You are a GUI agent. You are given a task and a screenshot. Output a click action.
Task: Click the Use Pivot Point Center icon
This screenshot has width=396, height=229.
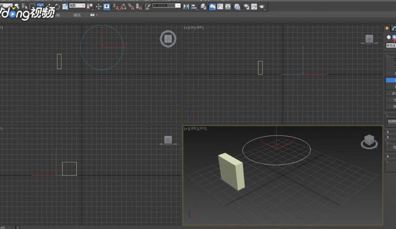coord(90,7)
